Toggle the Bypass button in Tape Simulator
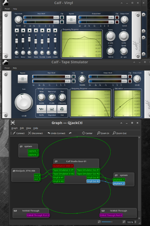Screen dimensions: 150x226 click(x=23, y=79)
